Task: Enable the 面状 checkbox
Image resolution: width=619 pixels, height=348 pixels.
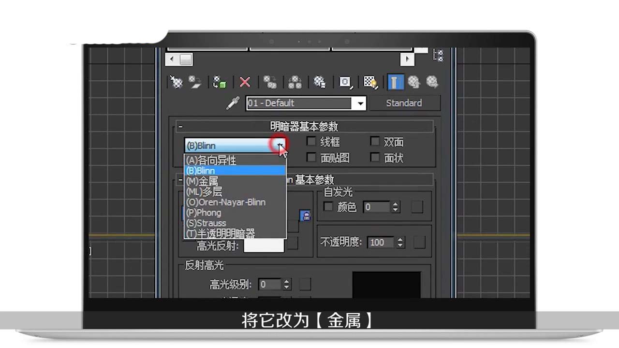Action: point(375,158)
